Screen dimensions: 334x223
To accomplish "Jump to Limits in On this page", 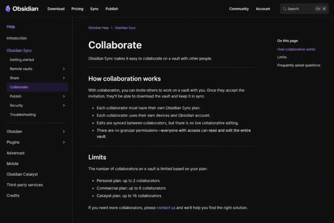I will point(282,57).
